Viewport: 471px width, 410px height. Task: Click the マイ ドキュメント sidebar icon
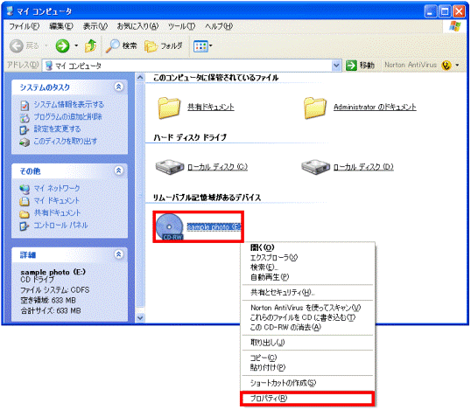click(25, 201)
